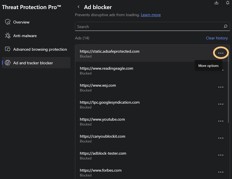Click the Ad and tracker blocker crossed-circle icon
232x179 pixels.
click(7, 63)
